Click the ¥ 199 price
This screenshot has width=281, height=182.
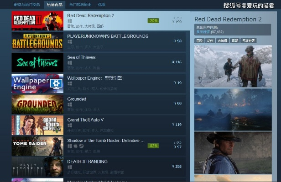[x=177, y=22]
